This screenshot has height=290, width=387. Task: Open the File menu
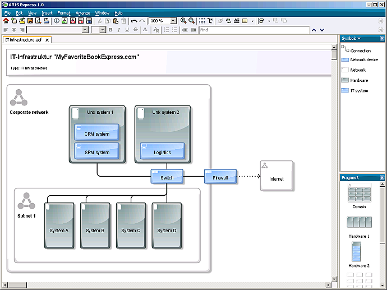[7, 13]
